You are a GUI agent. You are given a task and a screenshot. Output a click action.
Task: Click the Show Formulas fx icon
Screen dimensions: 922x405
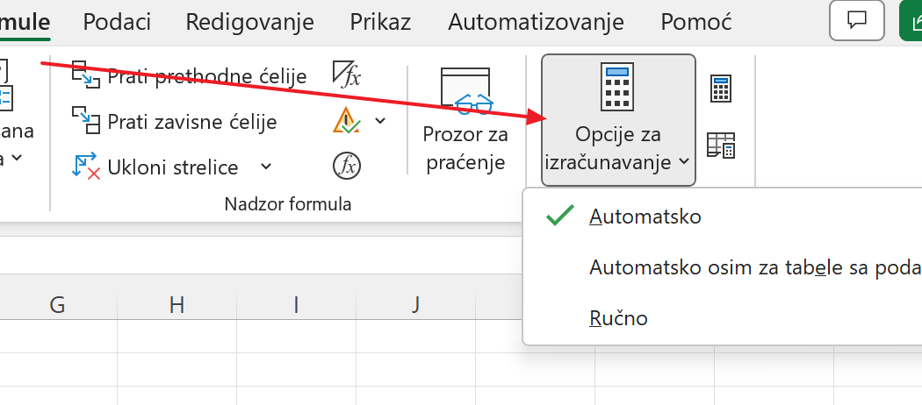pyautogui.click(x=347, y=75)
